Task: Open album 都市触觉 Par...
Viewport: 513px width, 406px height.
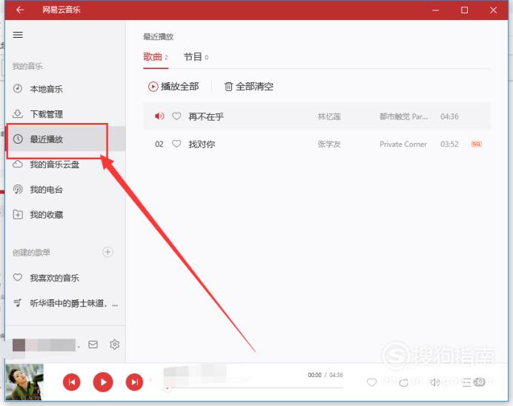Action: (x=404, y=117)
